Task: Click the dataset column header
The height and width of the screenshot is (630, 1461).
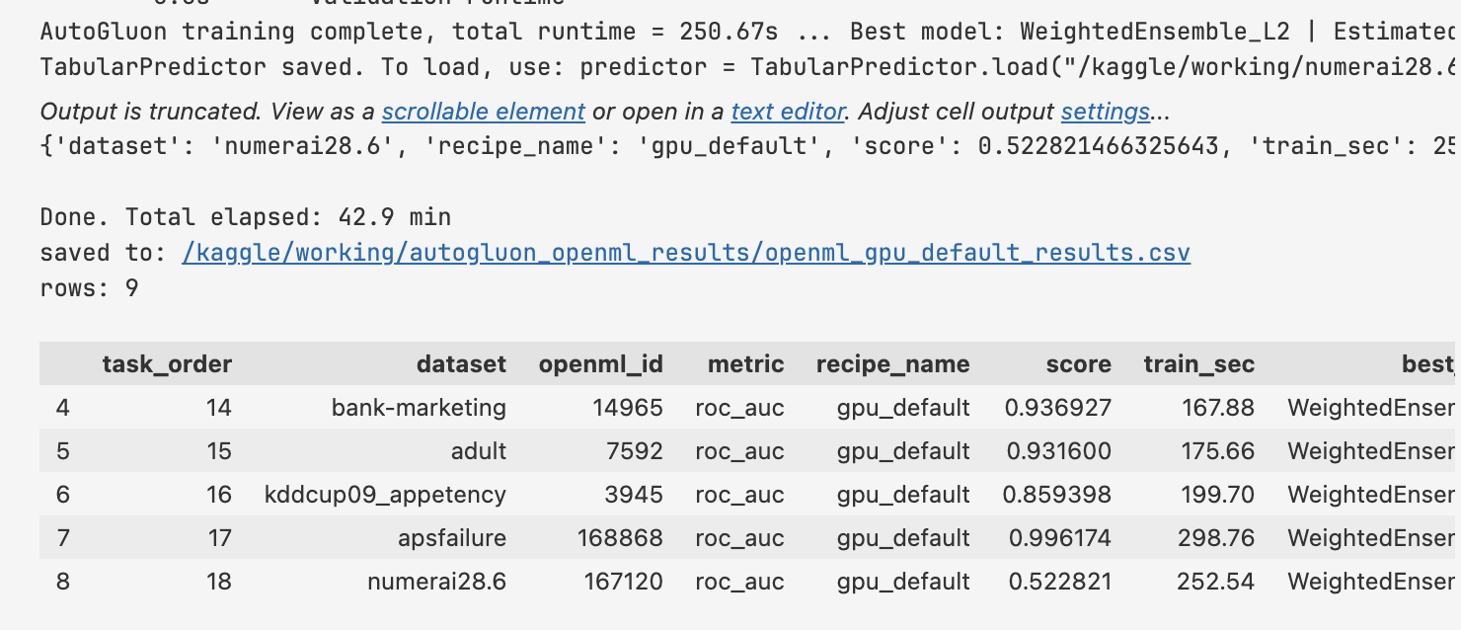Action: tap(461, 364)
